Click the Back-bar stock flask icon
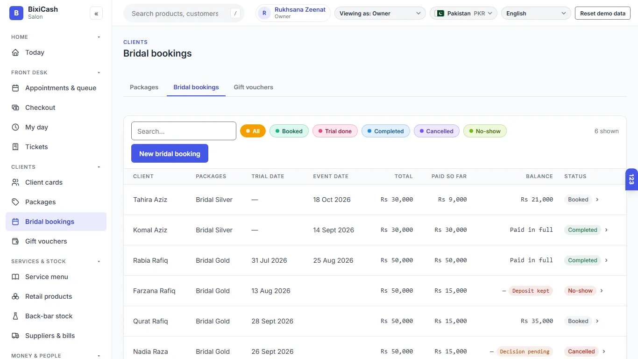The width and height of the screenshot is (638, 359). click(15, 316)
